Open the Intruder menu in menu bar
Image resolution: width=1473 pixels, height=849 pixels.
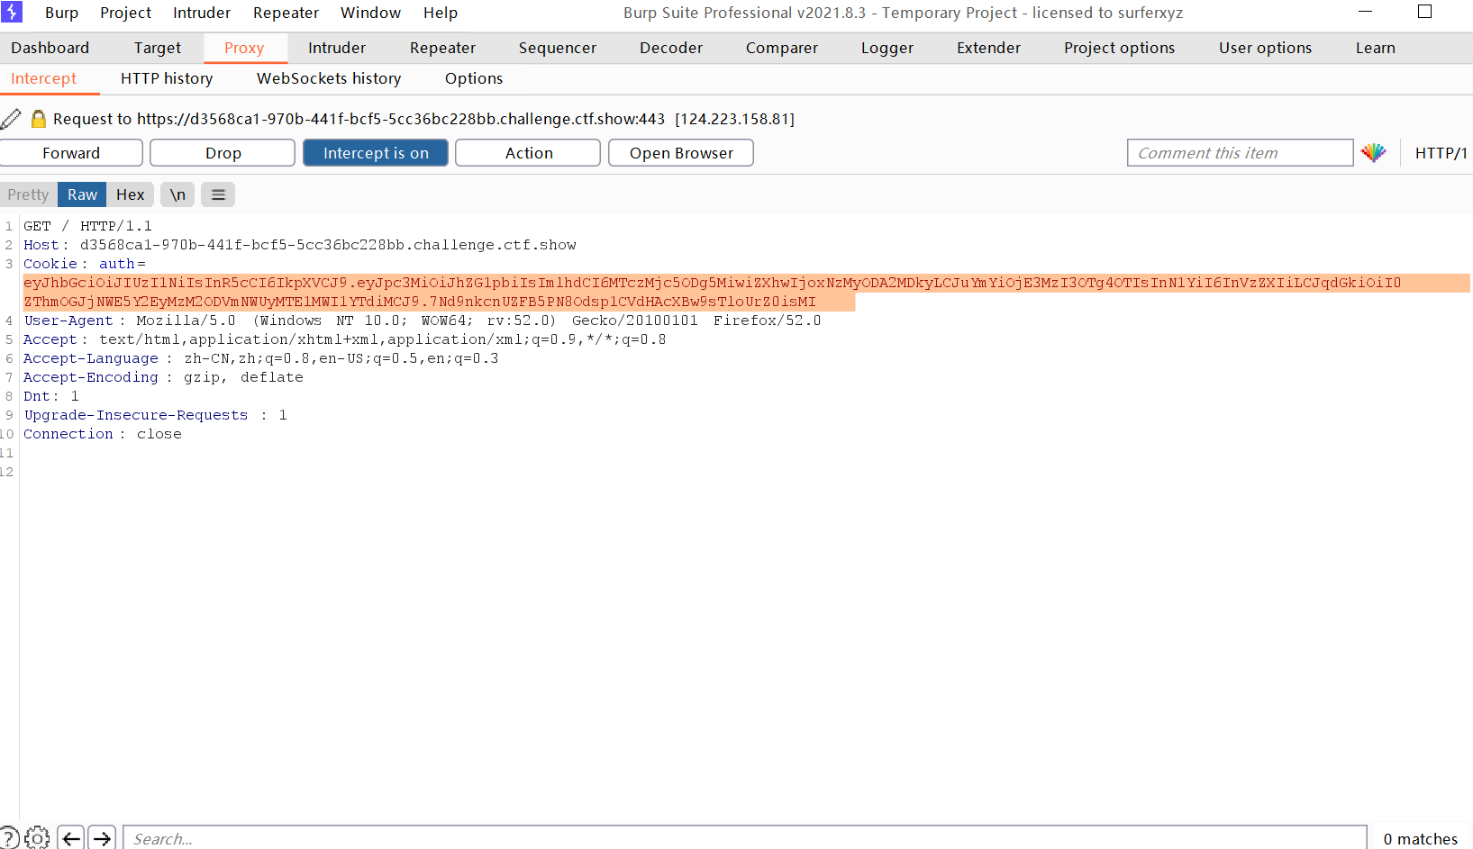pyautogui.click(x=202, y=13)
